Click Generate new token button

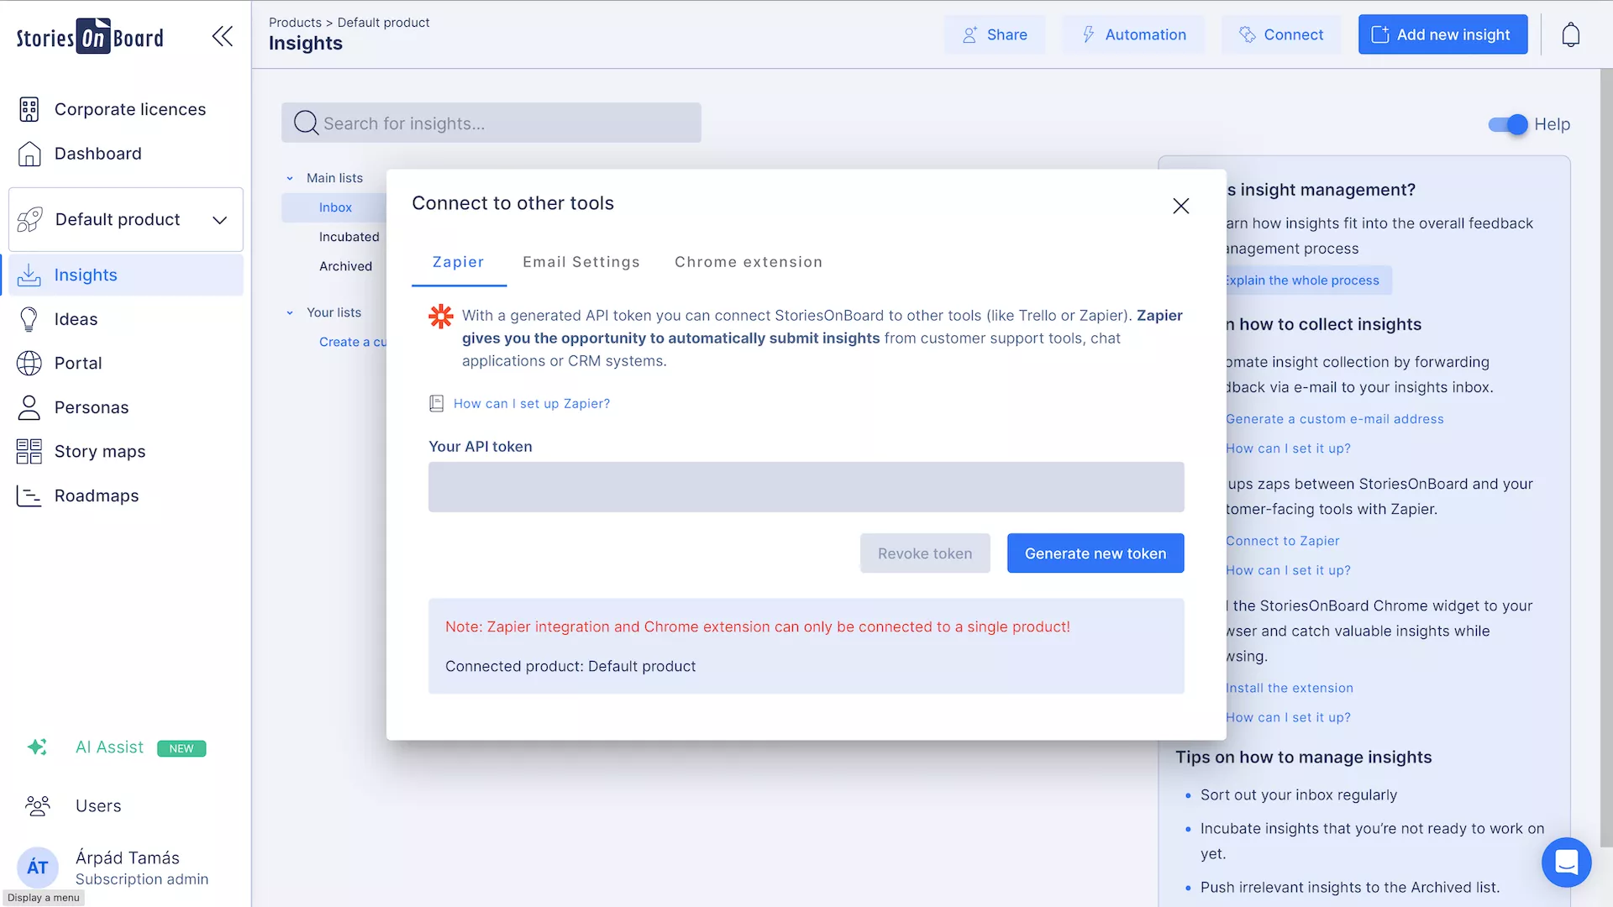[1095, 553]
